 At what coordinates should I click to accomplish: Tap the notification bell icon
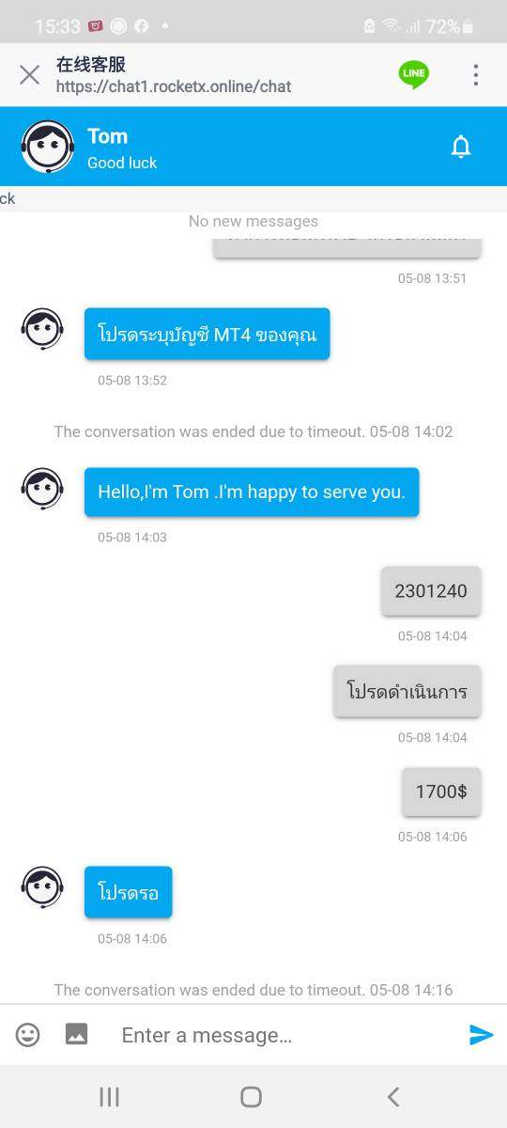tap(461, 147)
